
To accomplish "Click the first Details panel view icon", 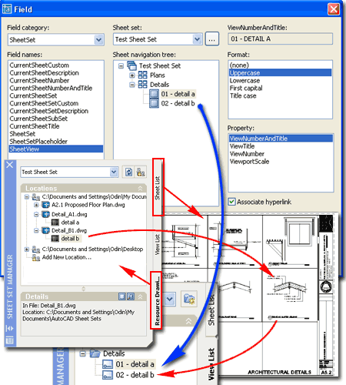I will pyautogui.click(x=122, y=296).
